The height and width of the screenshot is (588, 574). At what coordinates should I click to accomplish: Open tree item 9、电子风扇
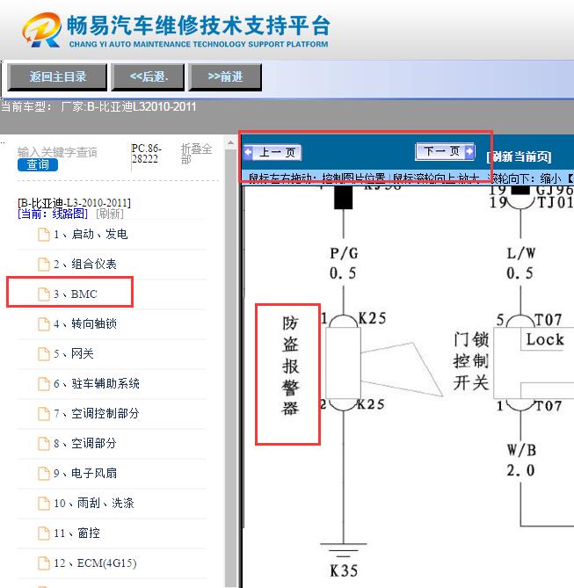click(84, 473)
